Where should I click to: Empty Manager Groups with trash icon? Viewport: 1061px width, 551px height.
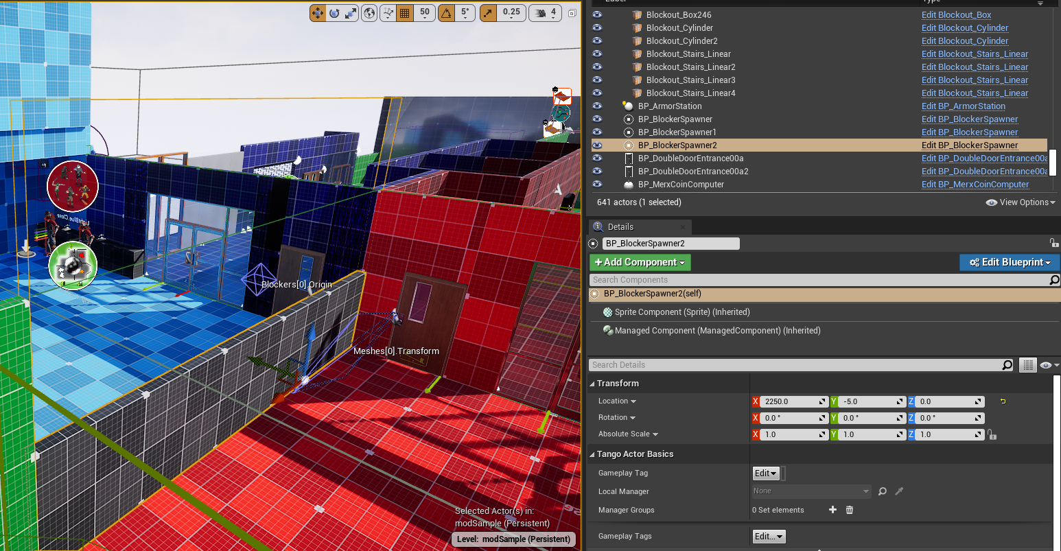[850, 510]
